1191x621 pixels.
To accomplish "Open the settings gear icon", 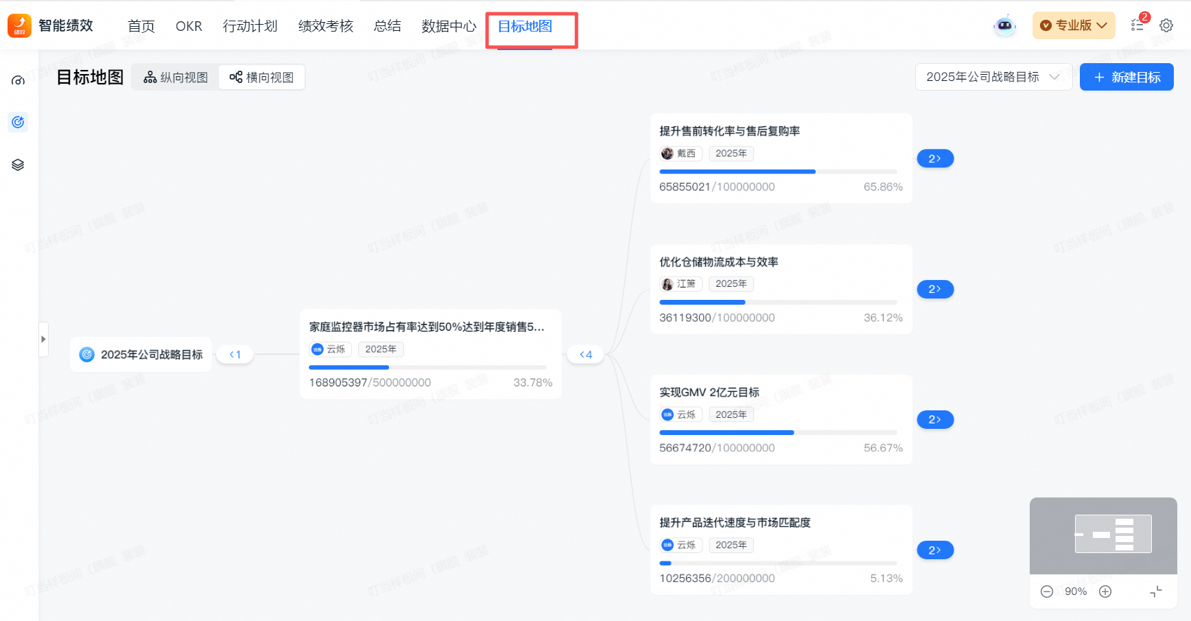I will (x=1166, y=25).
